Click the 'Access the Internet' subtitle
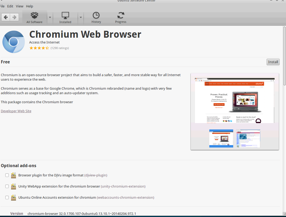Image resolution: width=286 pixels, height=217 pixels. click(x=44, y=42)
